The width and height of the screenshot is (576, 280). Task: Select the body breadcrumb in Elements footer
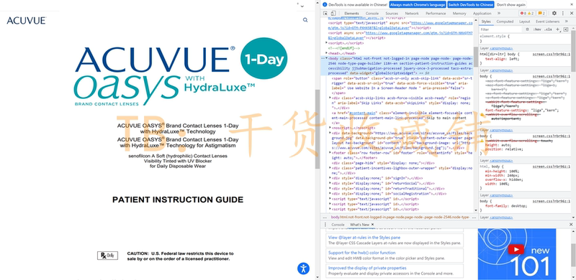coord(400,217)
